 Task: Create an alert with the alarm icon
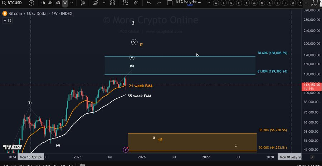point(126,3)
